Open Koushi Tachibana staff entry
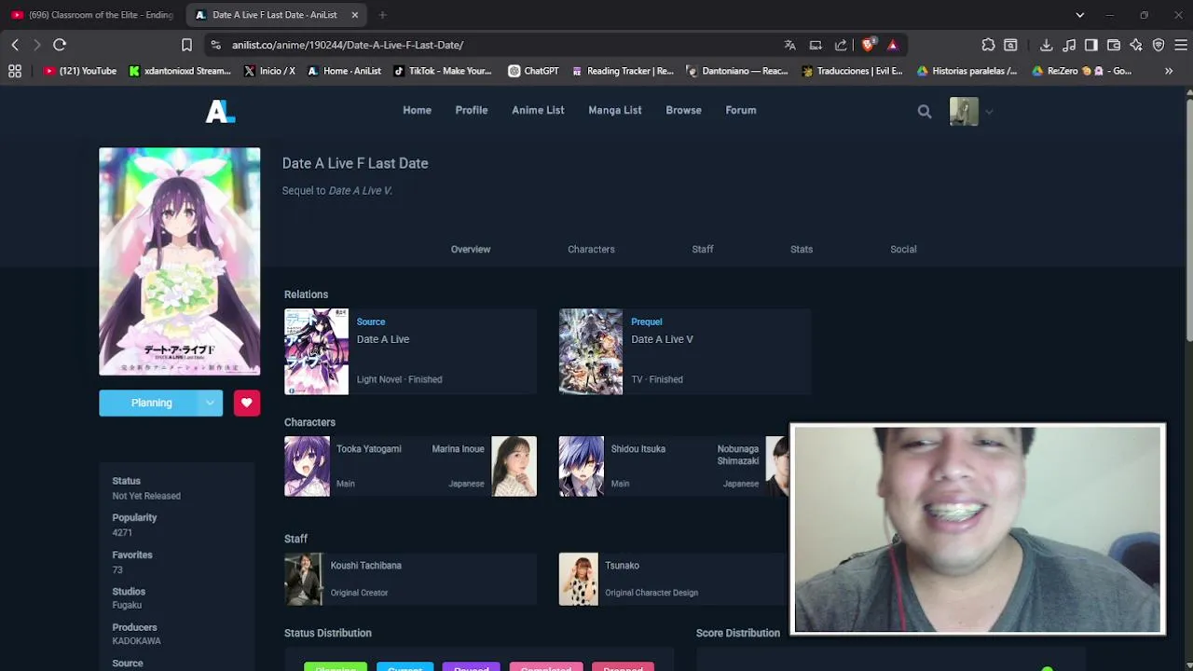The width and height of the screenshot is (1193, 671). tap(410, 579)
